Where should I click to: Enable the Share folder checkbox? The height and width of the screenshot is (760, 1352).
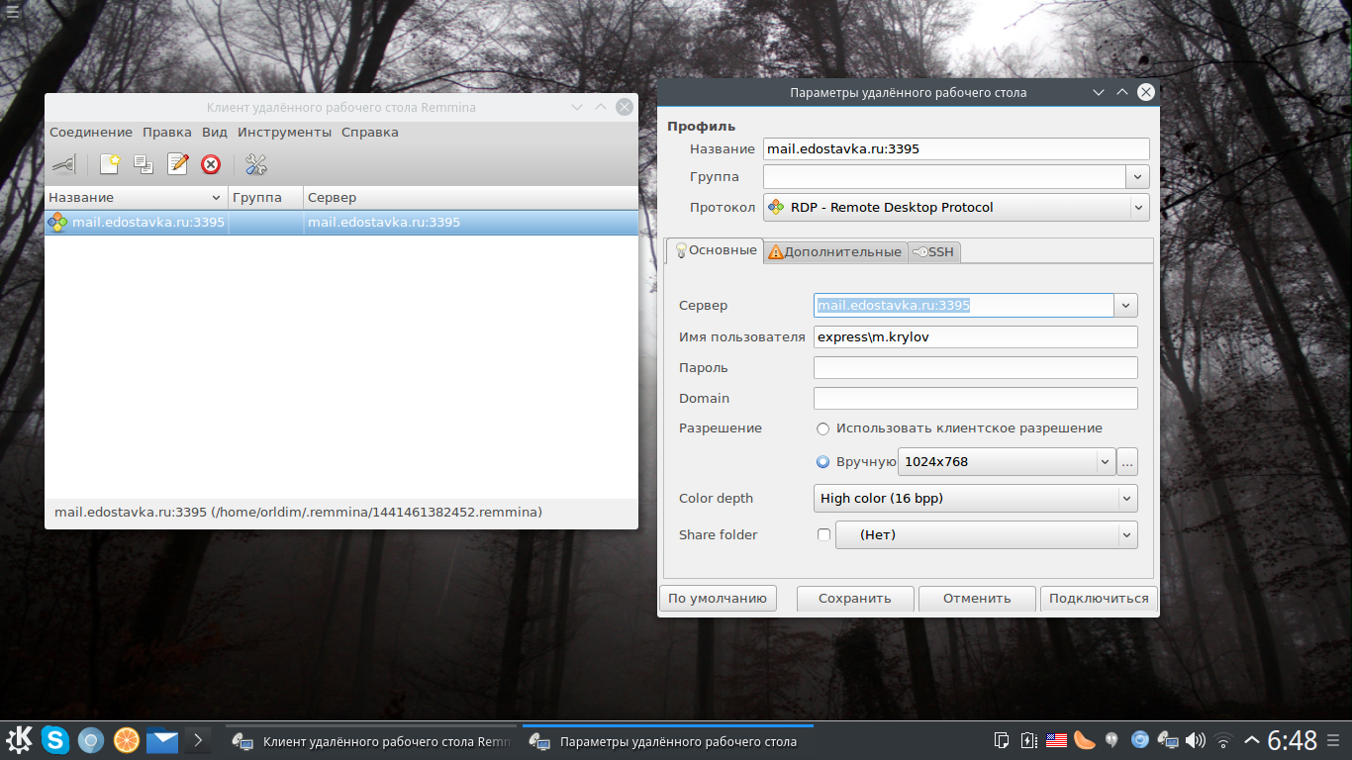(x=823, y=535)
